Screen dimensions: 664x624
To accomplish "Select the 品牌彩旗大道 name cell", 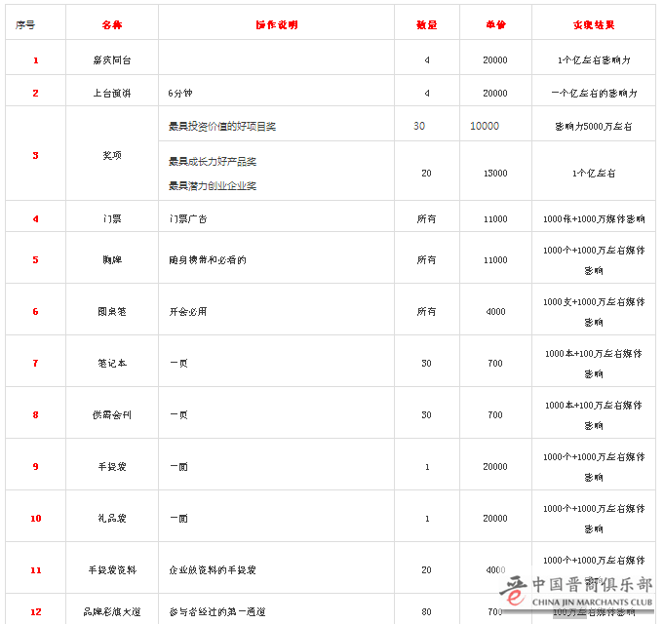I will click(111, 611).
